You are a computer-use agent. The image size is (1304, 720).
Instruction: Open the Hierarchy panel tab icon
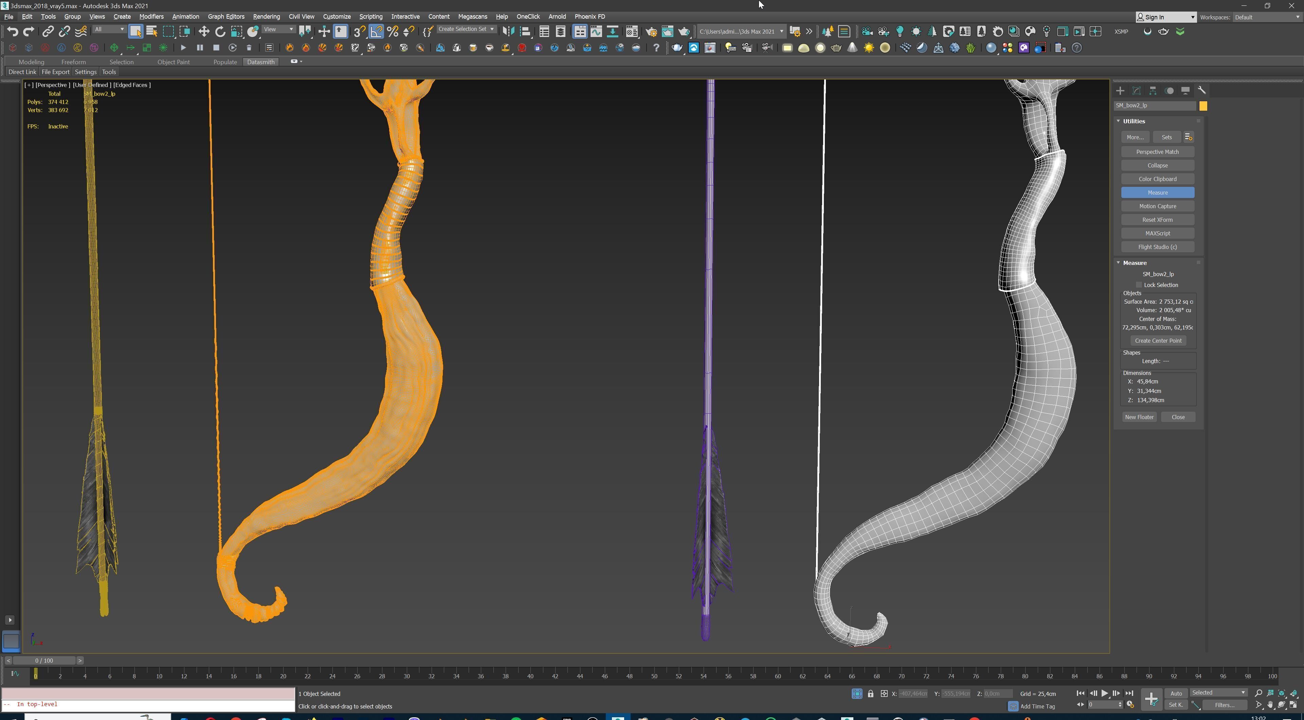1153,91
